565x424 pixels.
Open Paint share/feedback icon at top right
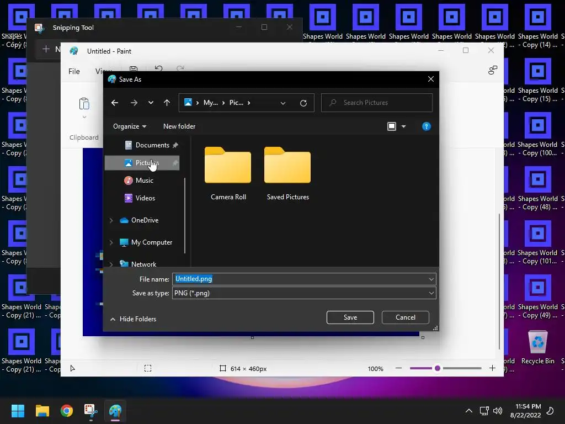[x=493, y=70]
